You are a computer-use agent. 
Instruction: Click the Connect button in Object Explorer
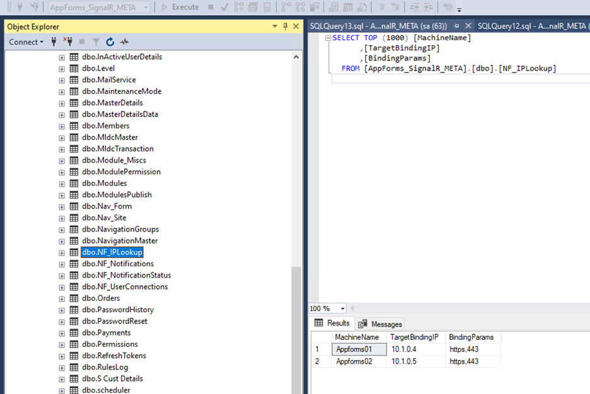[x=26, y=42]
